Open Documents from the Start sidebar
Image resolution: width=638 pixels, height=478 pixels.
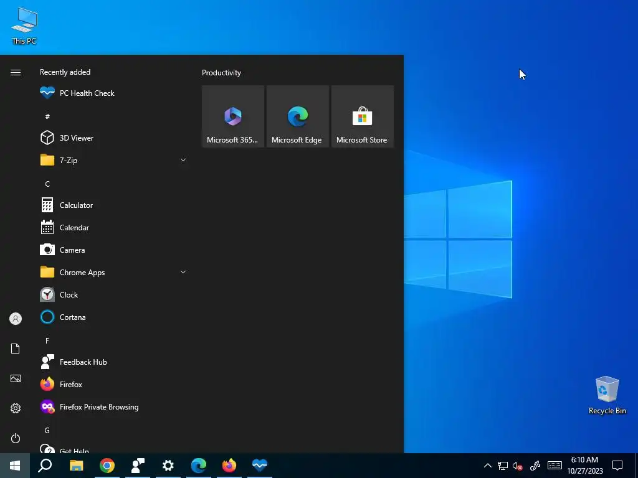16,349
